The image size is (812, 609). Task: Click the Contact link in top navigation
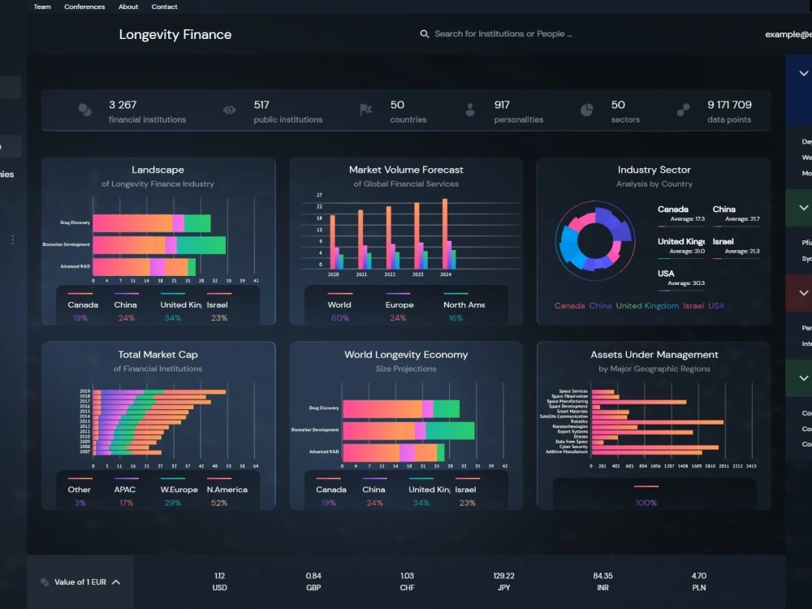(x=164, y=6)
